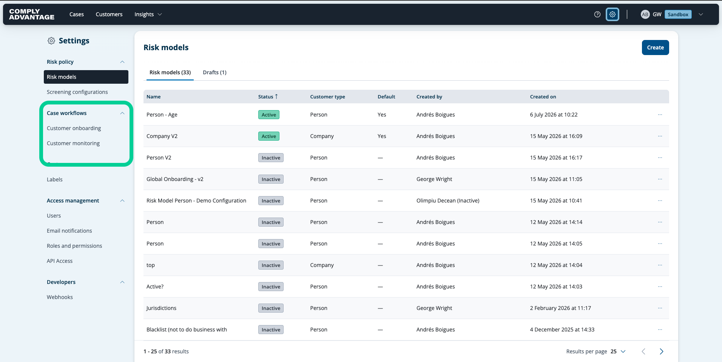
Task: Open row actions for Active? model
Action: click(x=660, y=287)
